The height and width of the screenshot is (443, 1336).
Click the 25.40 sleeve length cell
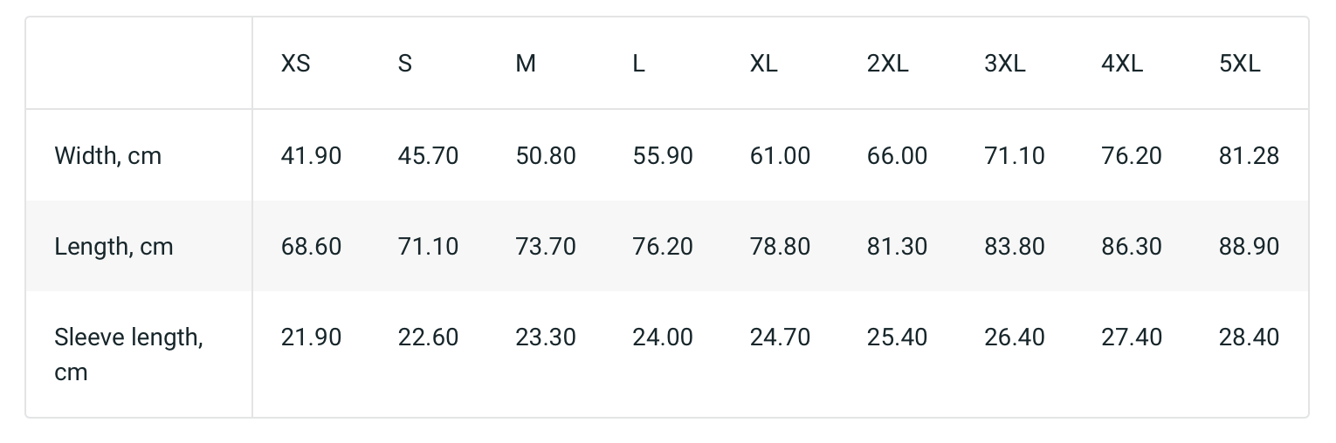(897, 337)
